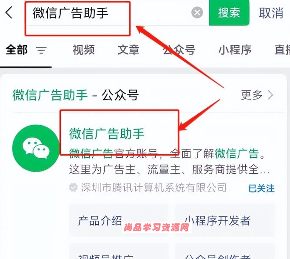Cancel the search with 取消
Image resolution: width=290 pixels, height=259 pixels.
tap(271, 13)
